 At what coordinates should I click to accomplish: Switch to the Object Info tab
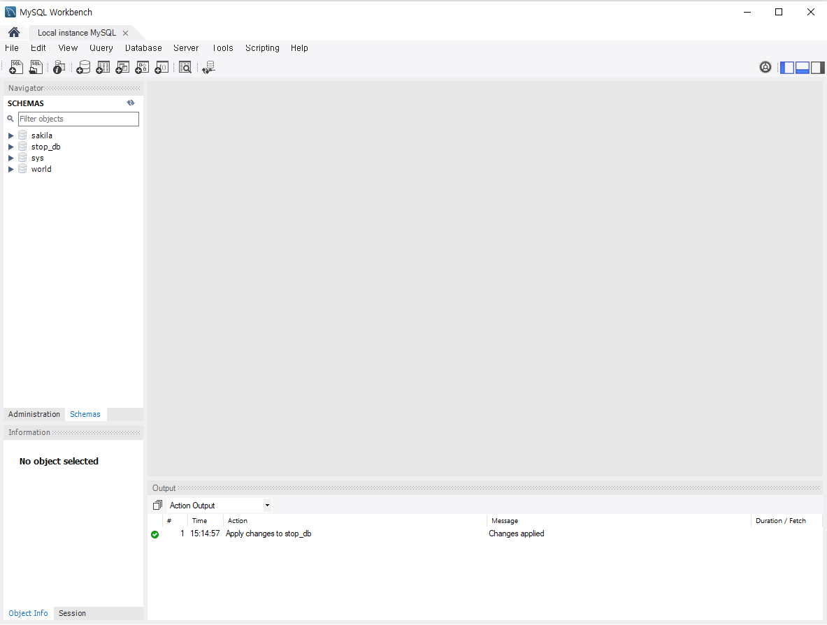(x=28, y=613)
